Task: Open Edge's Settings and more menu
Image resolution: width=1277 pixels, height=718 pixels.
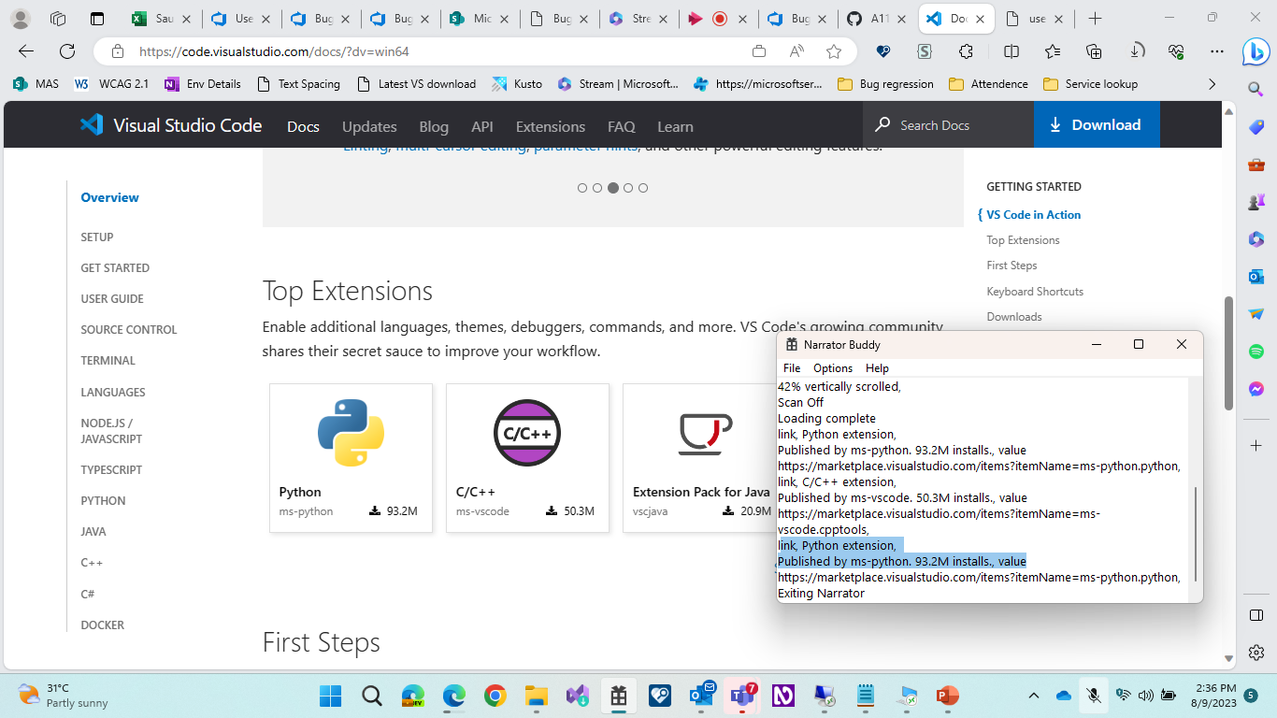Action: 1217,53
